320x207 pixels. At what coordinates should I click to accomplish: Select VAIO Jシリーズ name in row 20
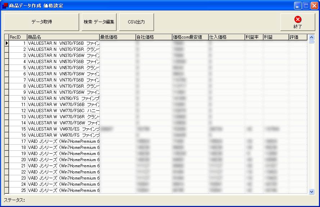[x=63, y=160]
